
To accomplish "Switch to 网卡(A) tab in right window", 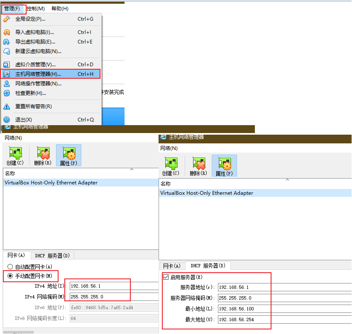I will coord(172,266).
